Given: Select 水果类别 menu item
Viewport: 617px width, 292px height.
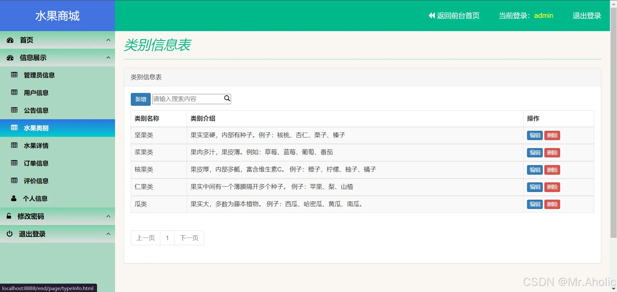Looking at the screenshot, I should [x=58, y=128].
